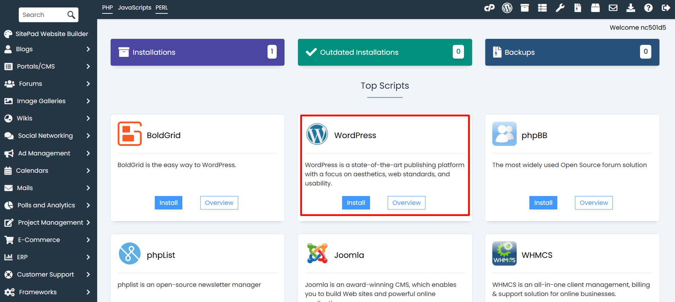The height and width of the screenshot is (302, 675).
Task: Click the logout arrow icon
Action: 666,8
